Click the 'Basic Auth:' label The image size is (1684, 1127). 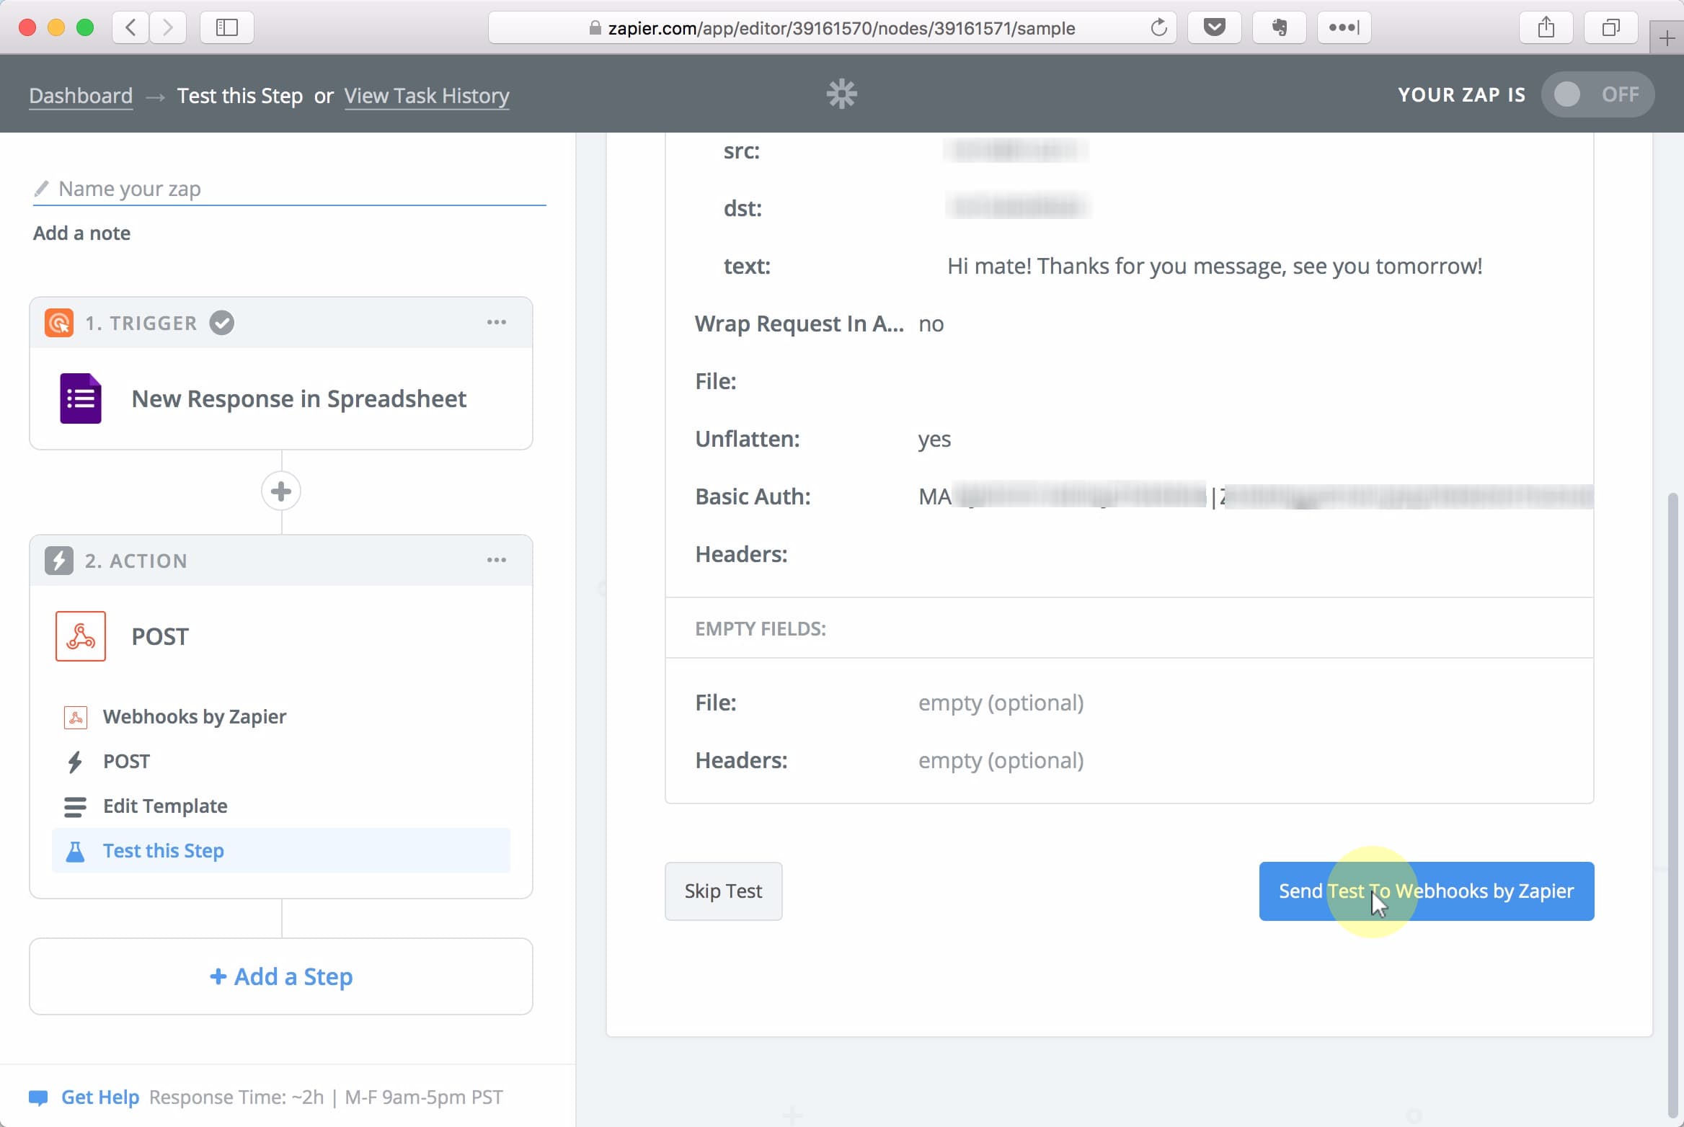pos(753,496)
